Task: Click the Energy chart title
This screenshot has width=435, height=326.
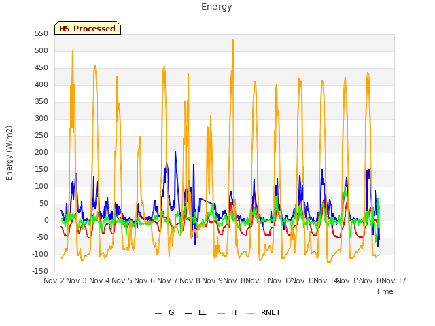Action: pyautogui.click(x=216, y=7)
